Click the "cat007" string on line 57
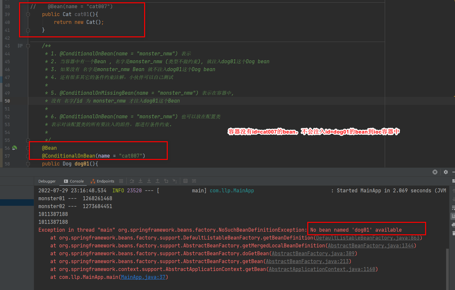Image resolution: width=455 pixels, height=290 pixels. 130,156
